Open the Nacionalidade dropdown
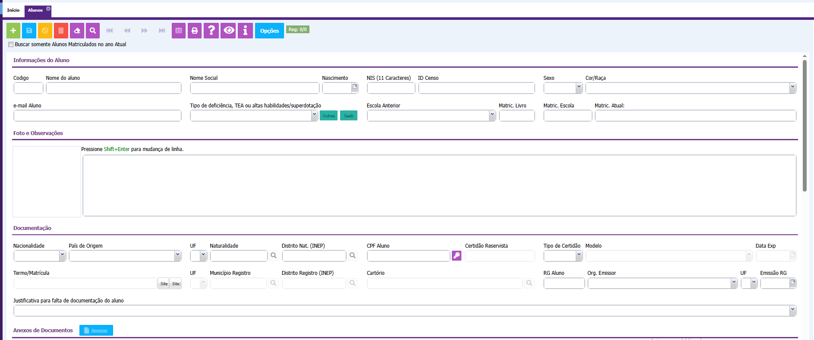Viewport: 814px width, 340px height. point(39,256)
